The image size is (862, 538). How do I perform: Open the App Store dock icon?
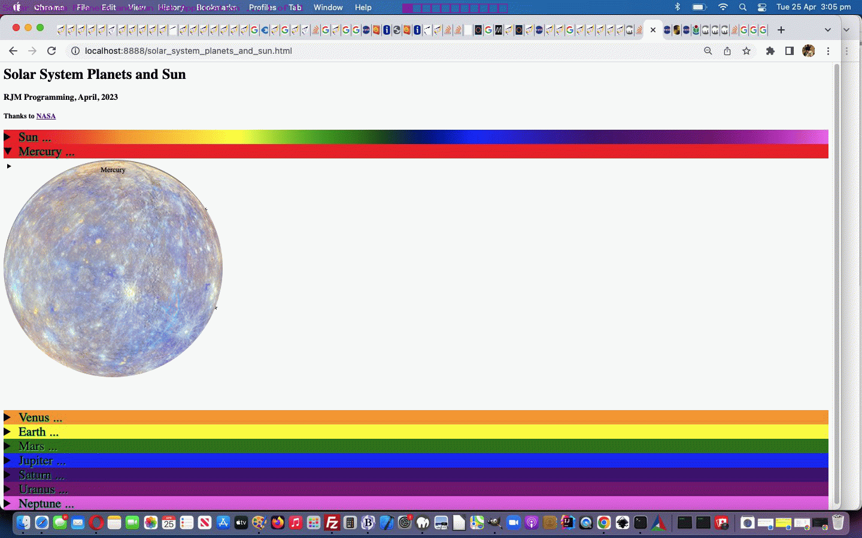coord(223,523)
